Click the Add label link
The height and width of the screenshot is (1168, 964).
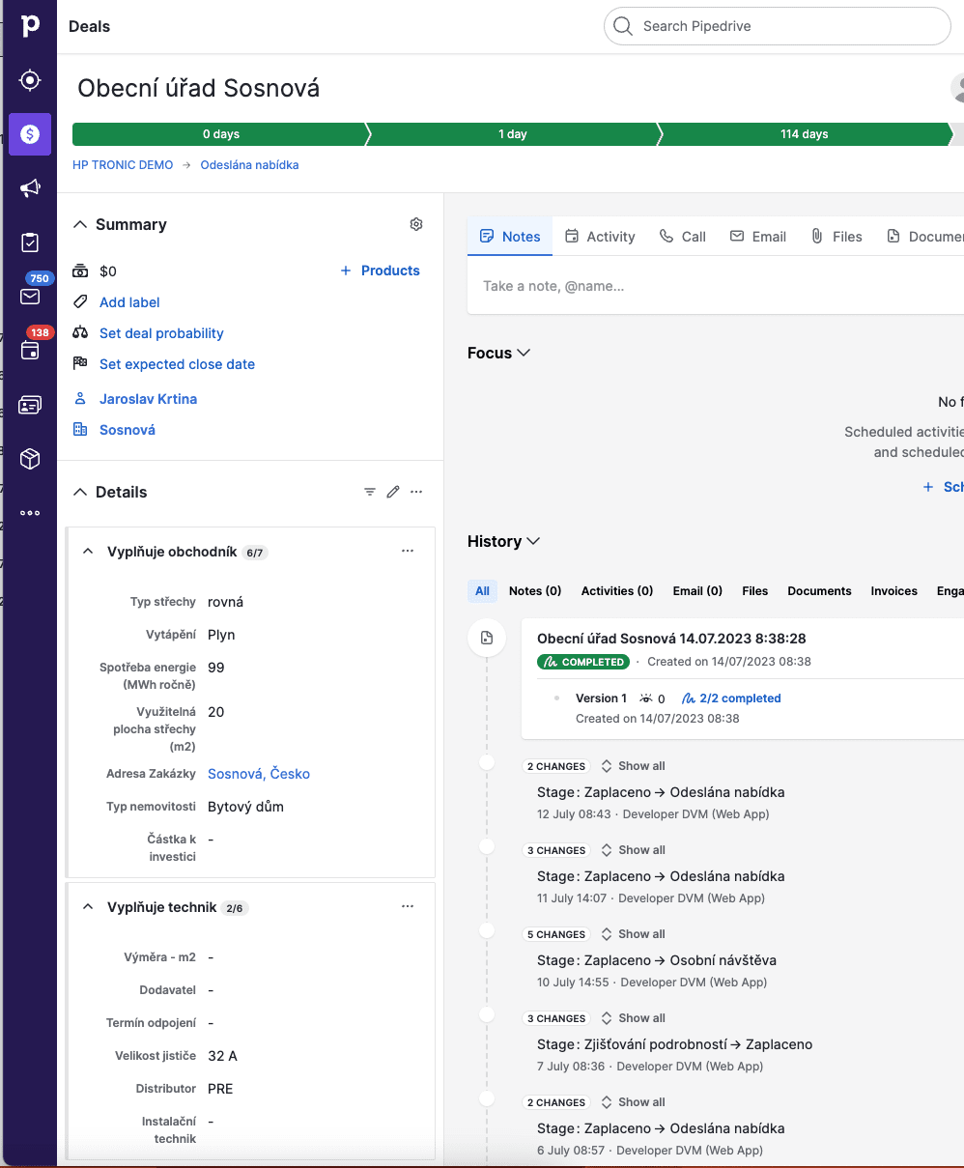(x=129, y=302)
